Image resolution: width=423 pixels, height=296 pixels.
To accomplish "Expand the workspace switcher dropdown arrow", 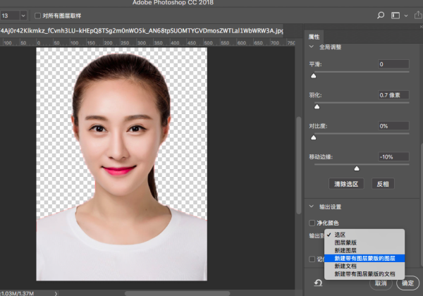I will pyautogui.click(x=406, y=16).
